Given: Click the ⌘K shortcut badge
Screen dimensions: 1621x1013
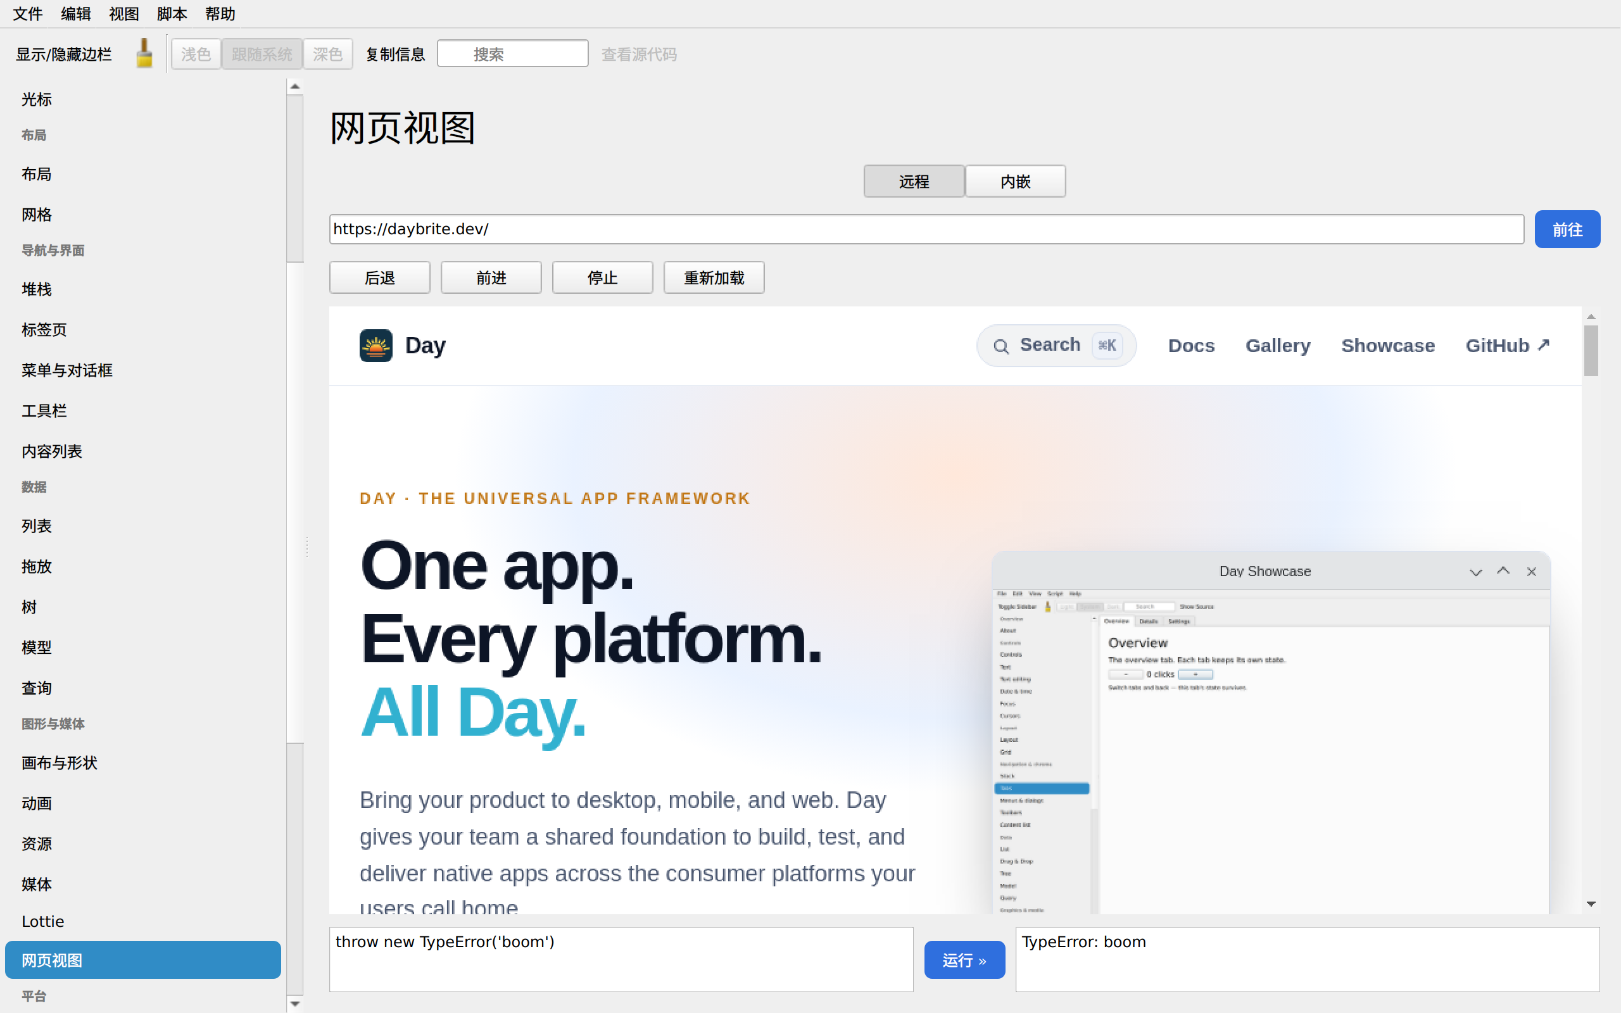Looking at the screenshot, I should [x=1107, y=345].
